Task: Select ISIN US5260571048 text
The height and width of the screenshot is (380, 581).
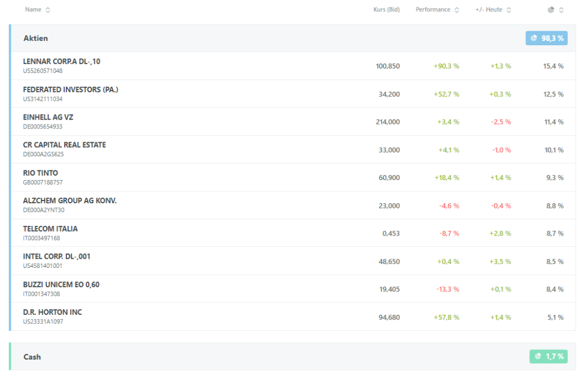Action: [43, 71]
